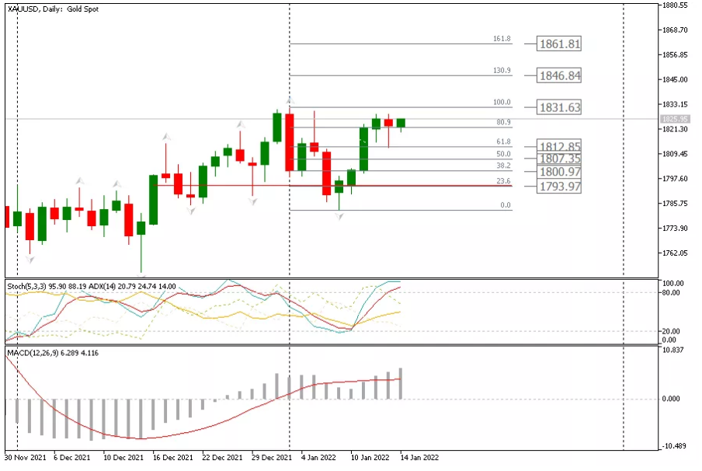Select the 22 Dec 2021 date label
The image size is (702, 471).
pos(222,458)
